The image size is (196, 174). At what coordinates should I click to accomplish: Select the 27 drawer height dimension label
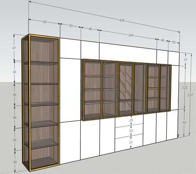point(131,142)
